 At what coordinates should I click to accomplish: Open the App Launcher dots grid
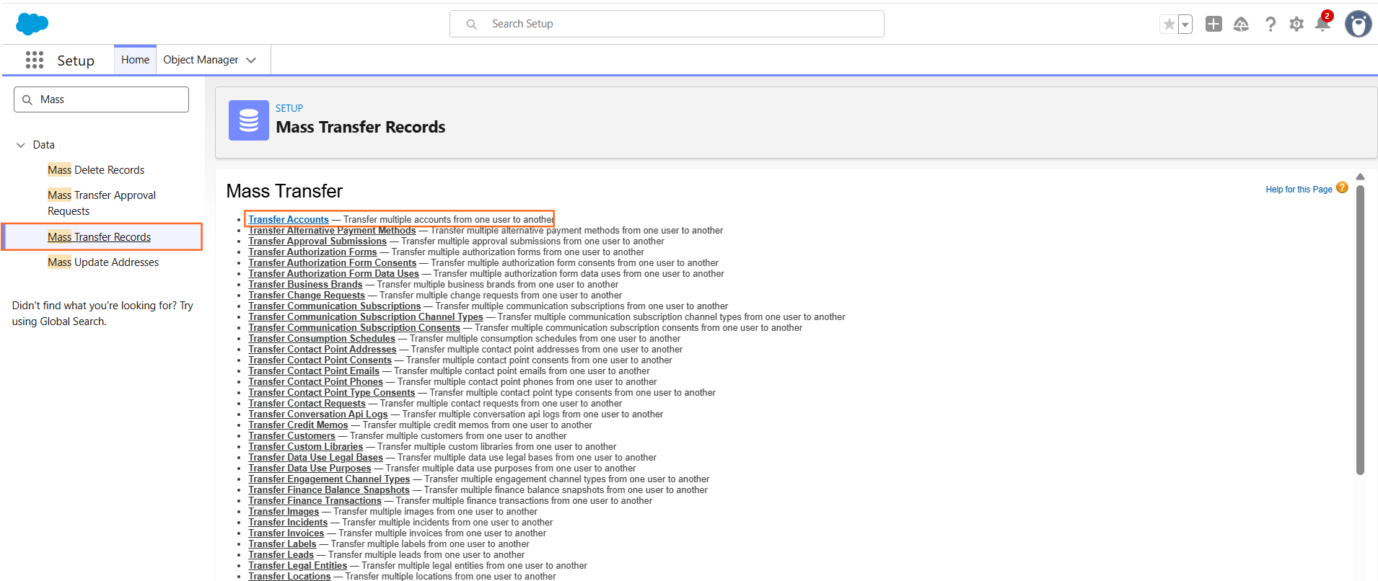click(x=35, y=60)
